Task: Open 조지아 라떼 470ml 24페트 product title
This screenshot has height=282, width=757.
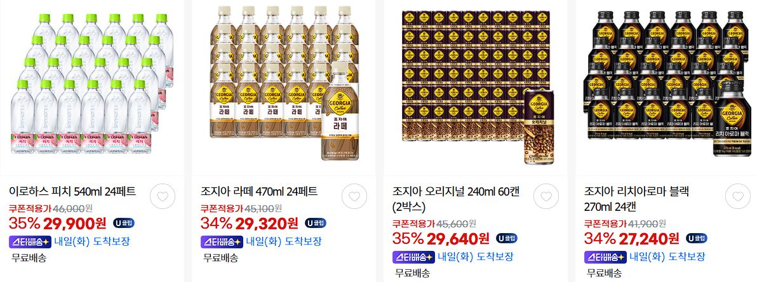Action: pyautogui.click(x=259, y=191)
